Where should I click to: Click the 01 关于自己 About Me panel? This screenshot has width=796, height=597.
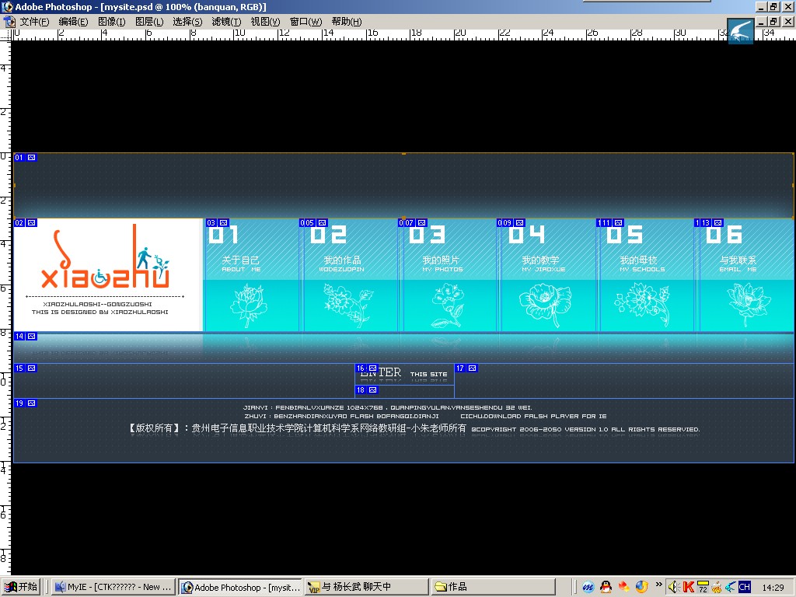pyautogui.click(x=251, y=275)
